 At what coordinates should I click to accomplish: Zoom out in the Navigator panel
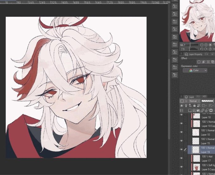tap(202, 45)
